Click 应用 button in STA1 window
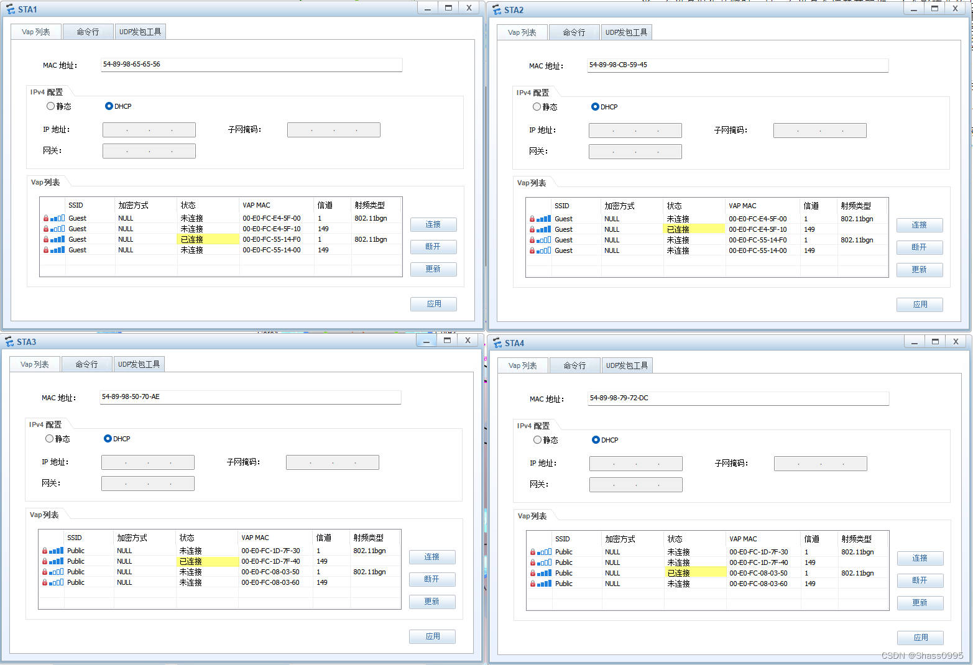Screen dimensions: 973x665 pyautogui.click(x=433, y=304)
